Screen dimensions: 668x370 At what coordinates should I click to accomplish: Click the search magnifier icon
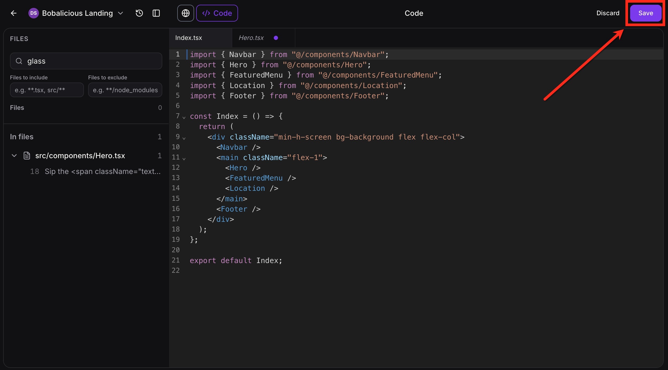[x=19, y=61]
